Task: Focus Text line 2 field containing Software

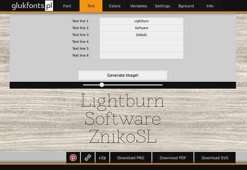Action: tap(141, 28)
